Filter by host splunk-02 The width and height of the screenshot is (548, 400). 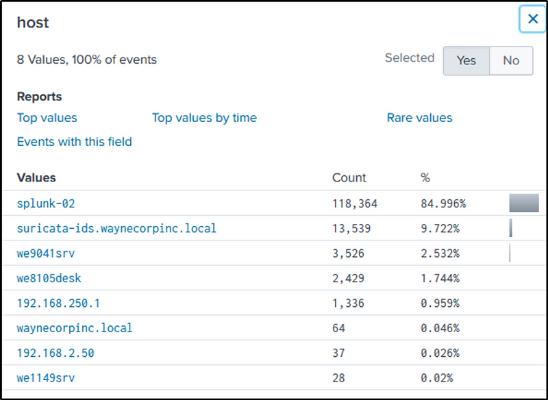point(45,203)
